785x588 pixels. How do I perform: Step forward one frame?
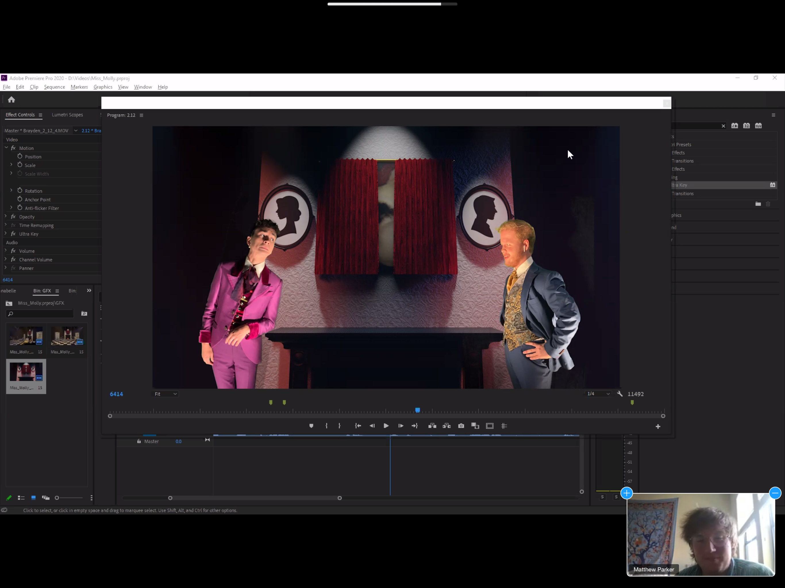401,426
